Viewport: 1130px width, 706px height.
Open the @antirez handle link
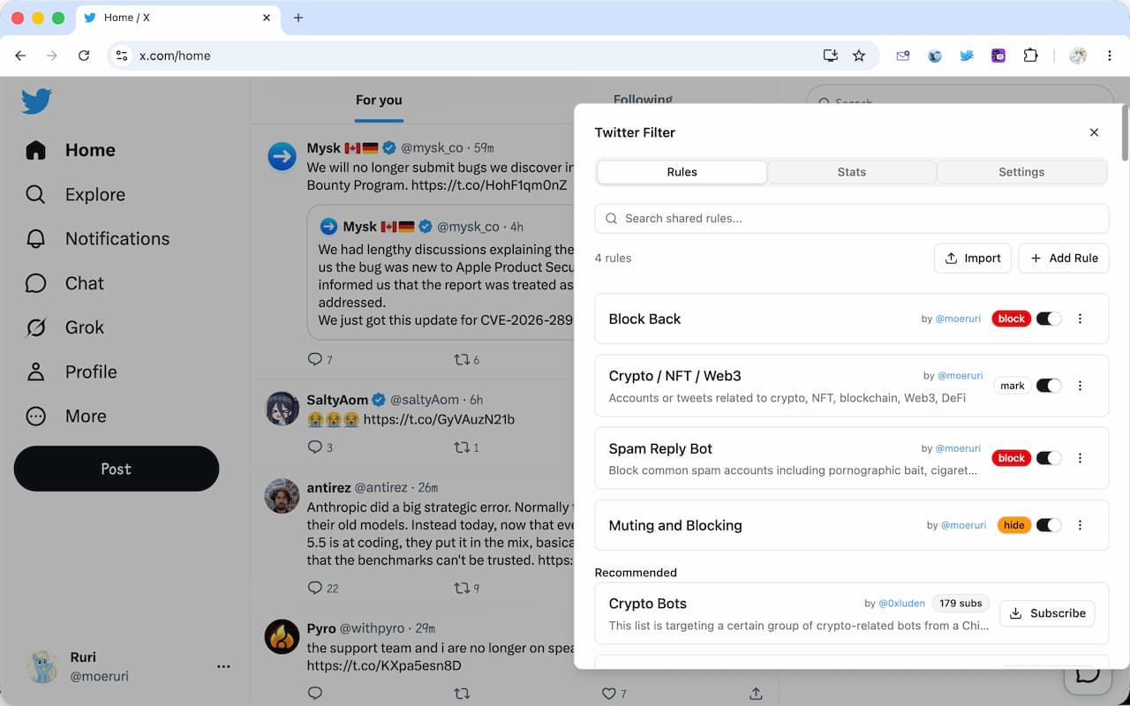(x=382, y=487)
